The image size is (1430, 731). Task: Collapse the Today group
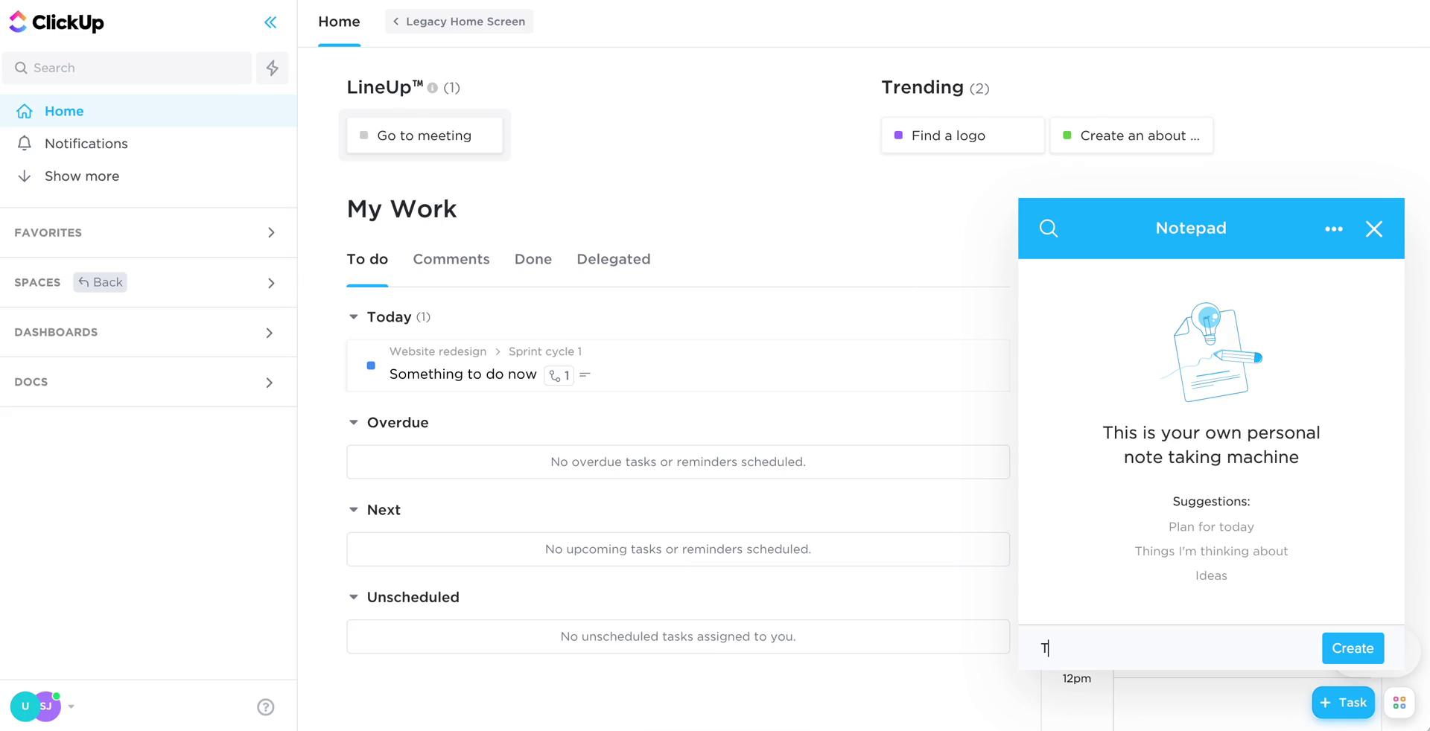(354, 317)
